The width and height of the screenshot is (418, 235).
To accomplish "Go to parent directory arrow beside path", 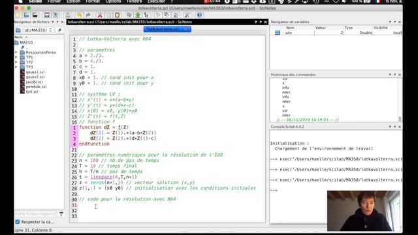I will point(59,30).
